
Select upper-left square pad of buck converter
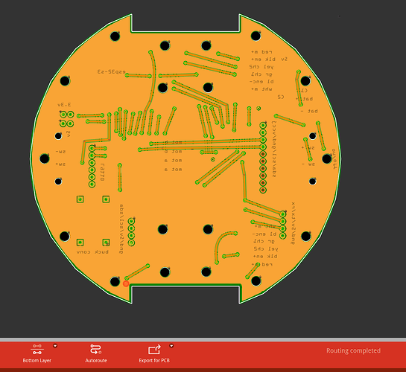80,199
